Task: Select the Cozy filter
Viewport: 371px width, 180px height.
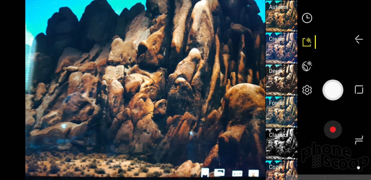Action: pos(281,170)
